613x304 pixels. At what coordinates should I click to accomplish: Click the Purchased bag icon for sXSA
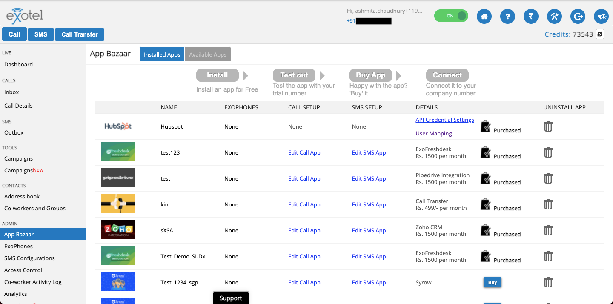pyautogui.click(x=485, y=230)
